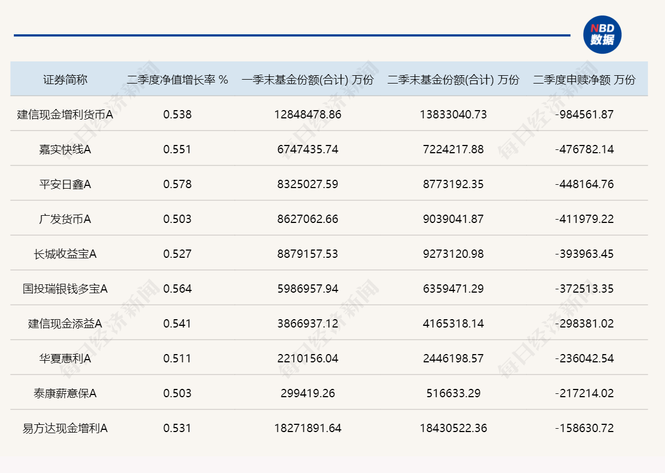Click the NBD数据 logo icon
Viewport: 665px width, 473px height.
602,34
